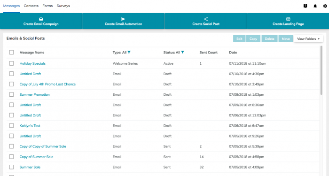
Task: Click the Create Email Automation arrow icon
Action: (x=123, y=19)
